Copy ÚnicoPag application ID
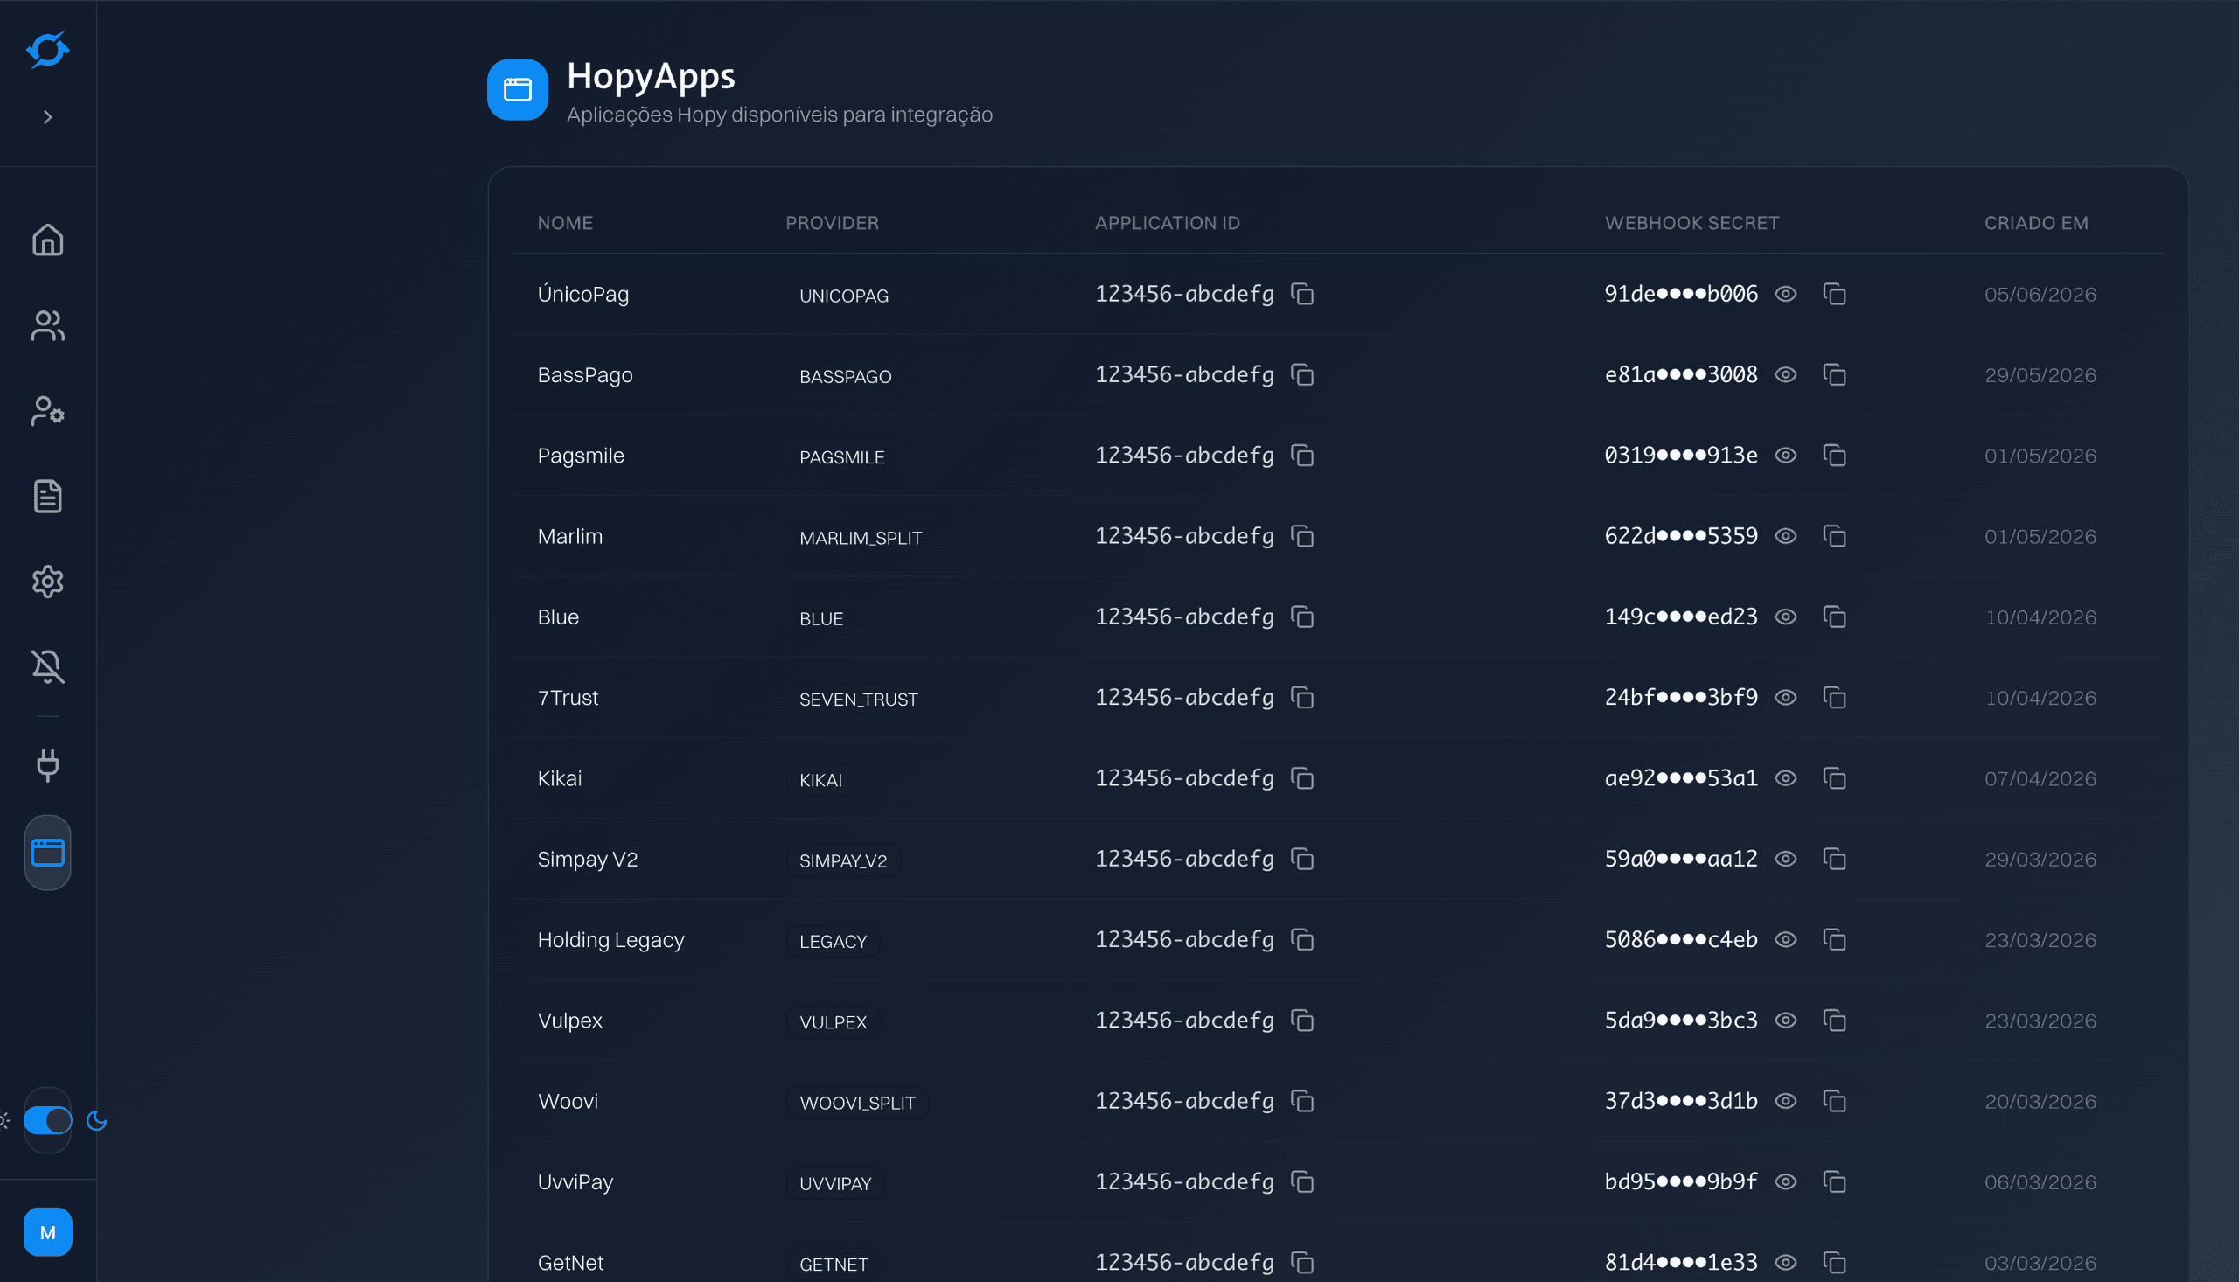Image resolution: width=2239 pixels, height=1282 pixels. pos(1302,294)
